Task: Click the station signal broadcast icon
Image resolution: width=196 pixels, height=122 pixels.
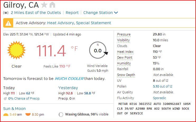Action: 6,13
